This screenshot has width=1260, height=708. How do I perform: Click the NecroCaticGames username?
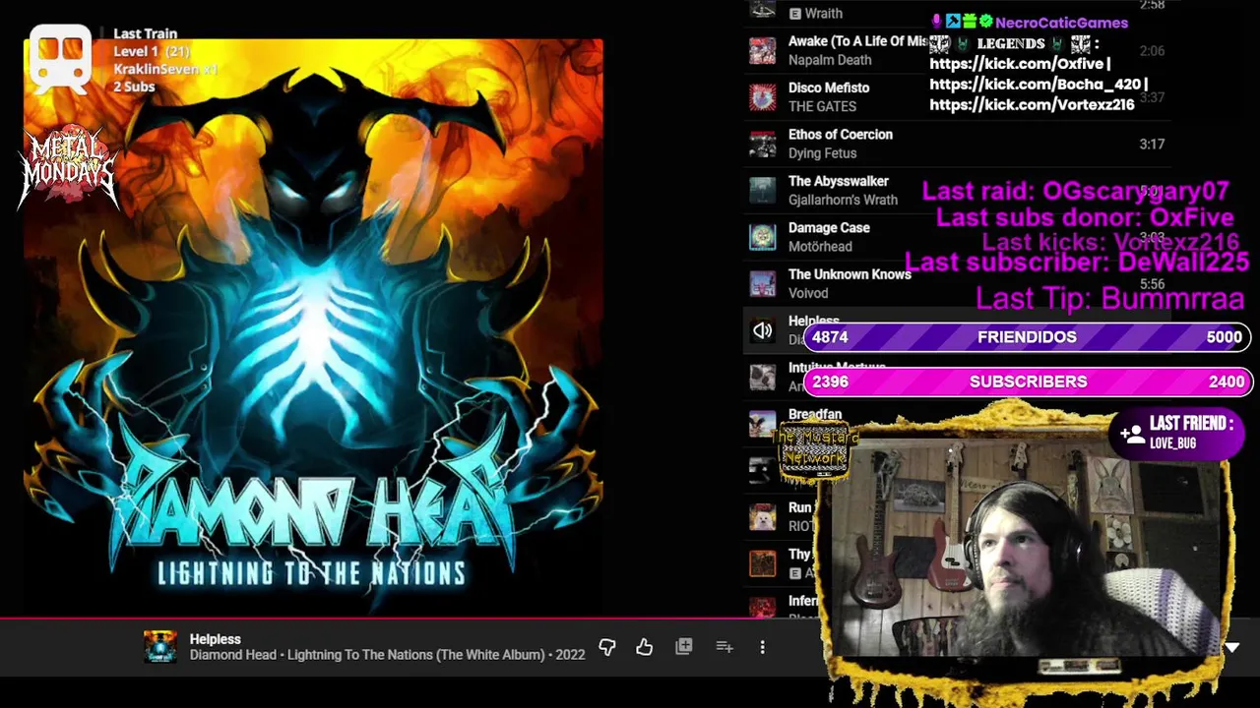click(x=1061, y=23)
